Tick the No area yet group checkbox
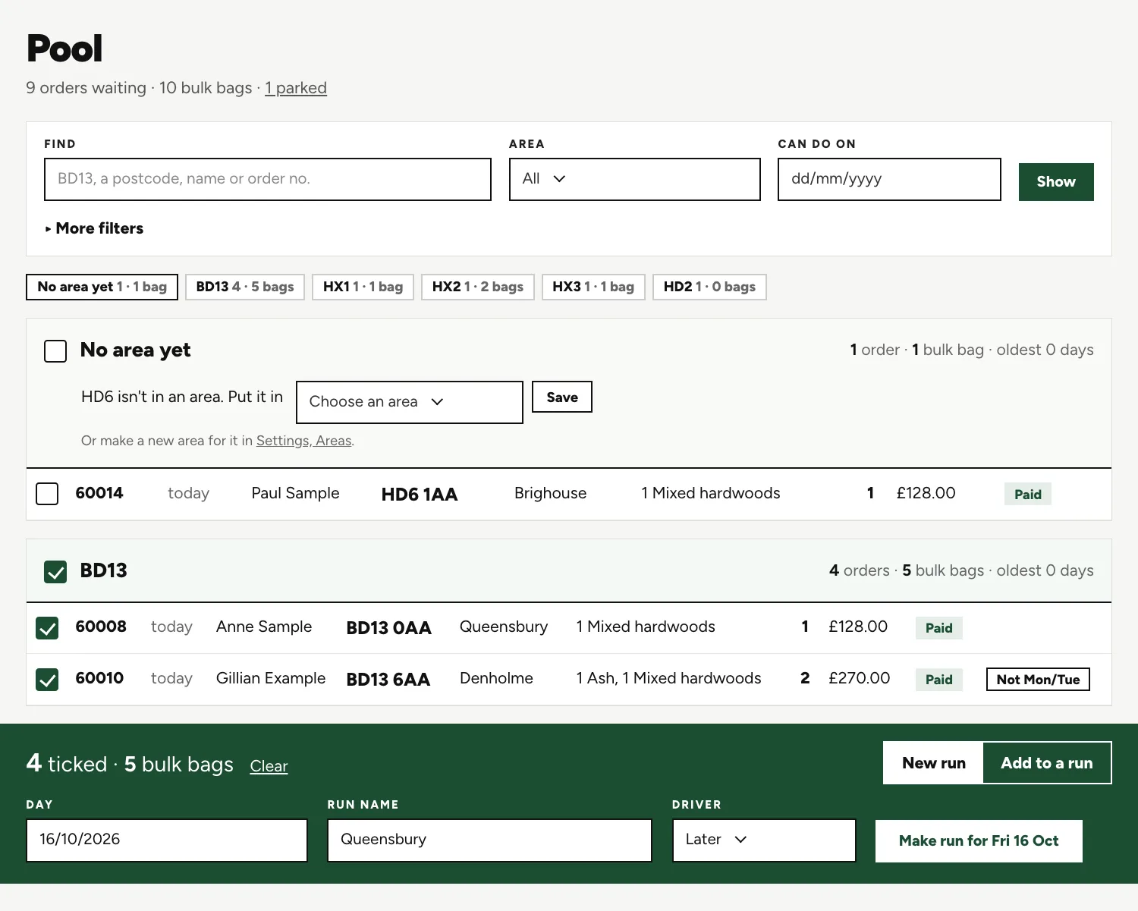 pyautogui.click(x=55, y=351)
